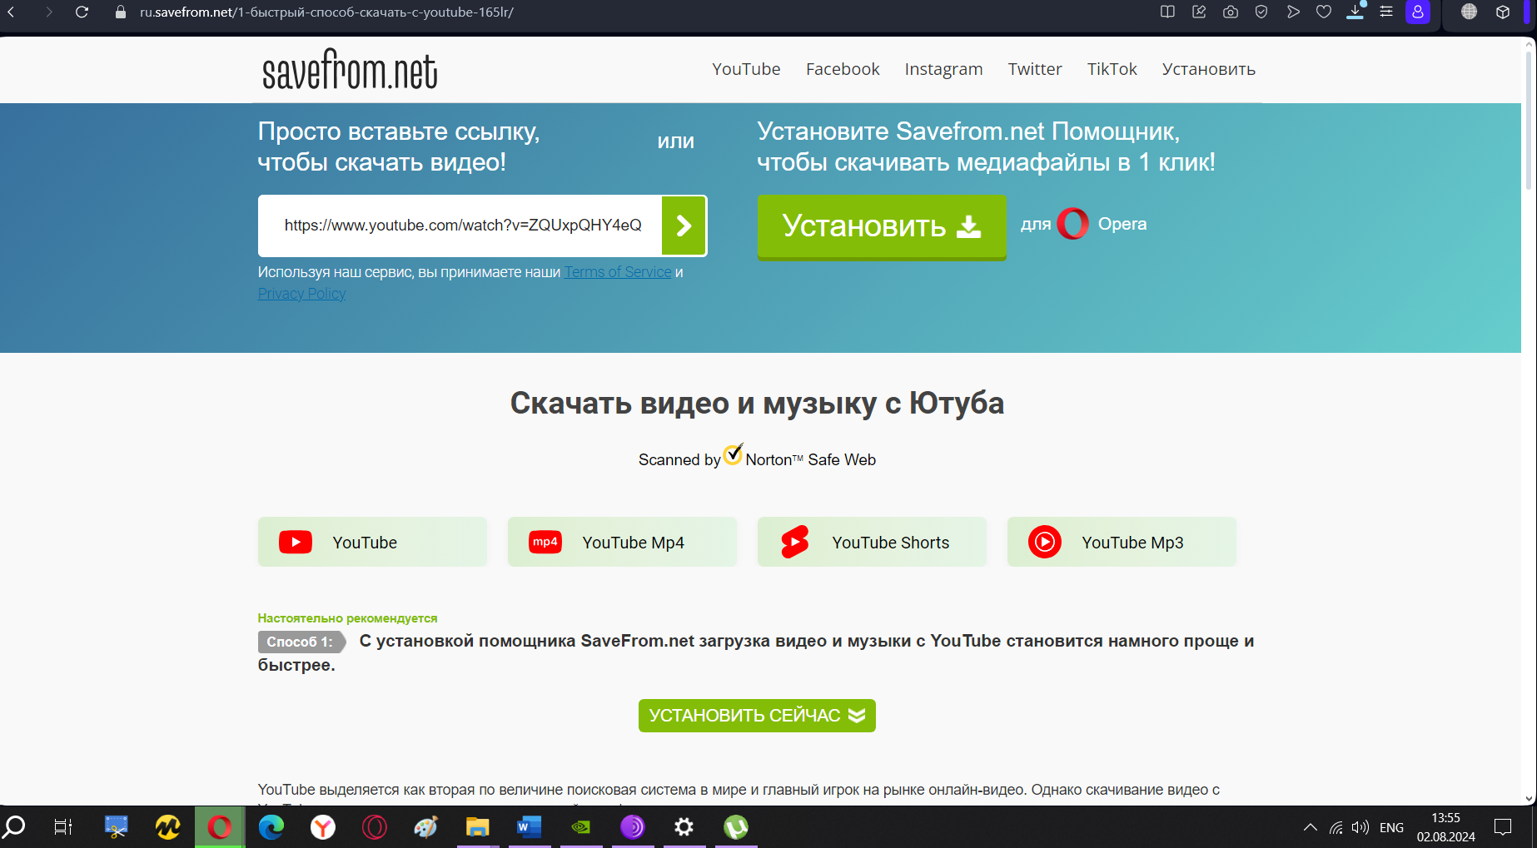
Task: Select Facebook in the top navigation
Action: [842, 69]
